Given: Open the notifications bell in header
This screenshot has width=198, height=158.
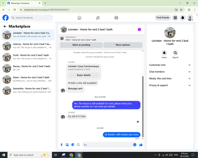Looking at the screenshot, I should [183, 18].
